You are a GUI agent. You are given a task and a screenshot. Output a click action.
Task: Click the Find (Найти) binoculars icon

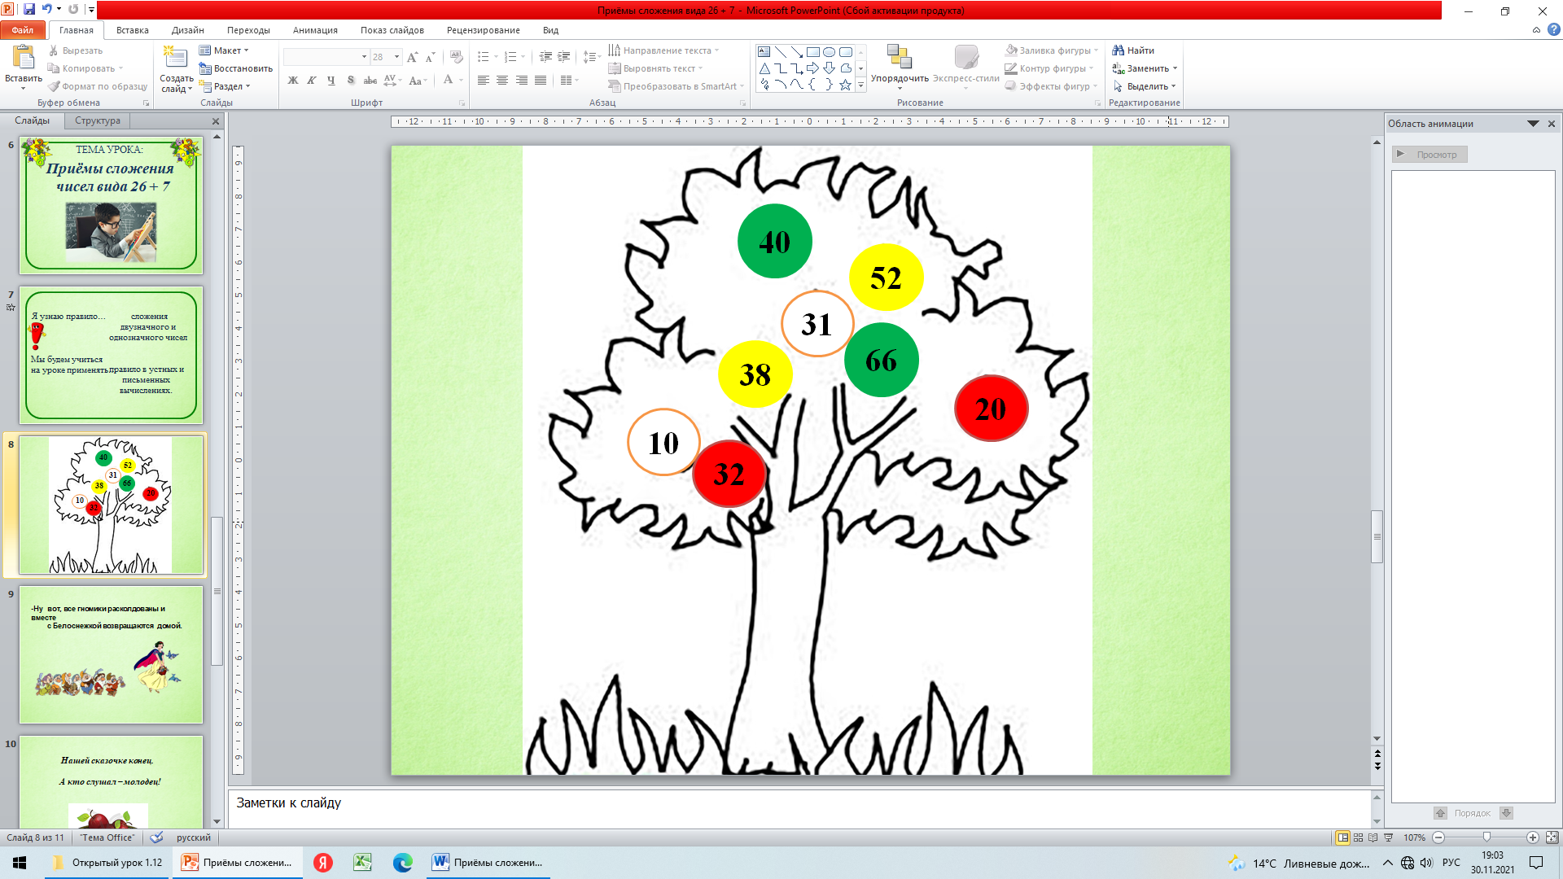tap(1119, 50)
